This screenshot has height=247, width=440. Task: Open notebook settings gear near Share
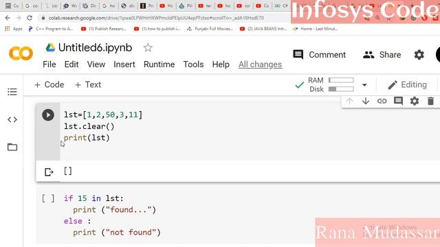(419, 55)
